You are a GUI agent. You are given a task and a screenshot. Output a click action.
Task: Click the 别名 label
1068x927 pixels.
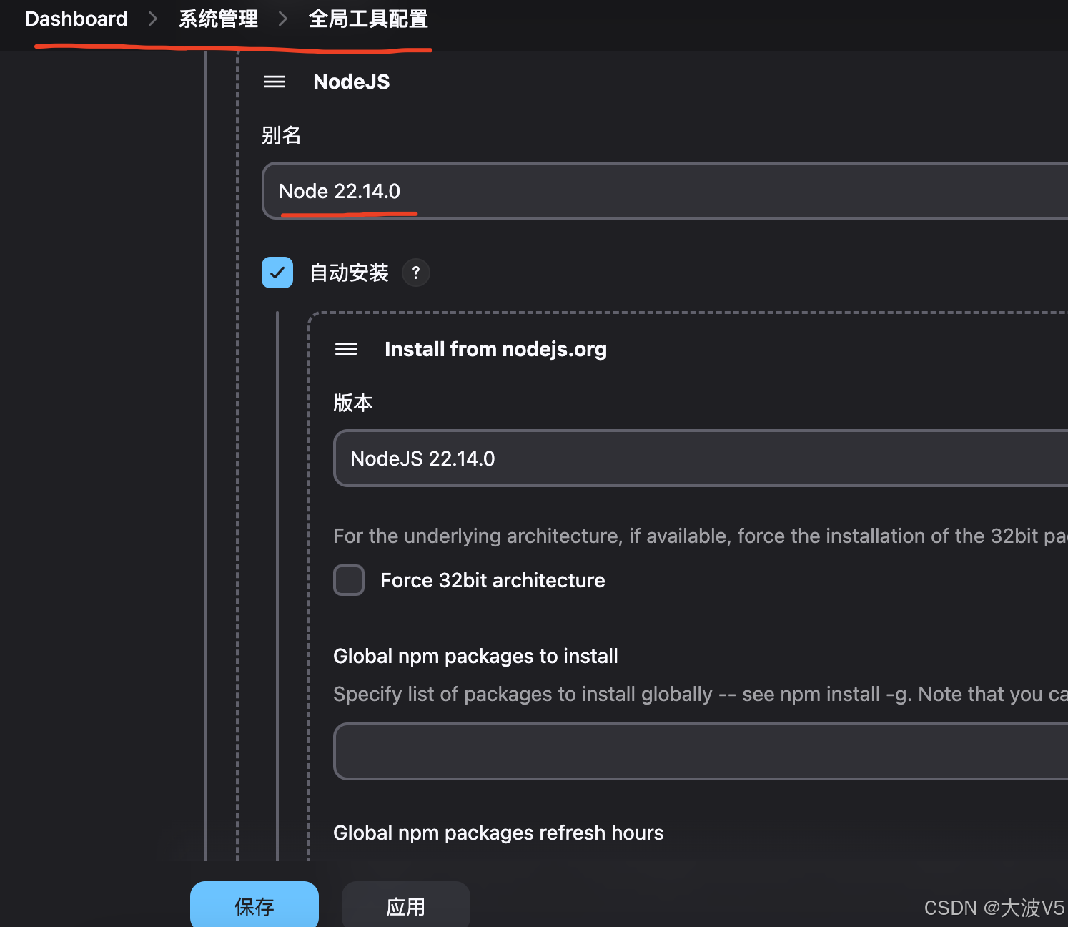281,135
